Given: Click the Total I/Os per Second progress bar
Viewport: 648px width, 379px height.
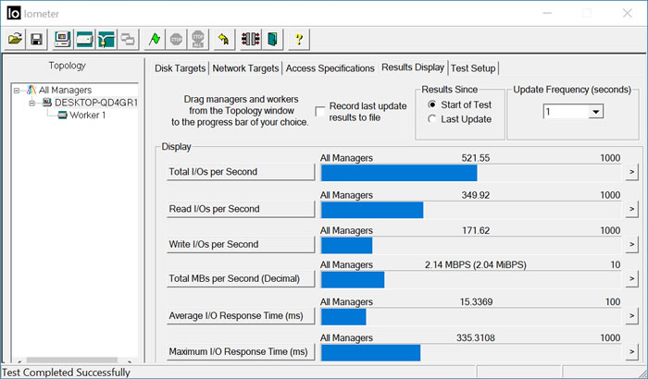Looking at the screenshot, I should pos(471,173).
